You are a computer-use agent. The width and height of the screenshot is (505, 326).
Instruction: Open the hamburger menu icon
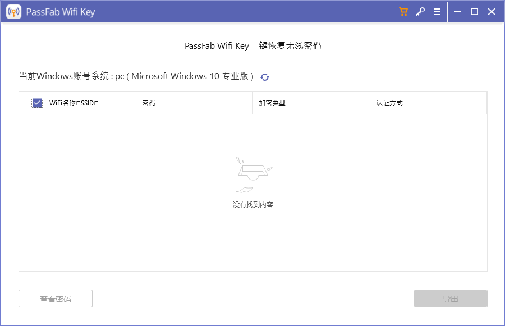pyautogui.click(x=437, y=12)
